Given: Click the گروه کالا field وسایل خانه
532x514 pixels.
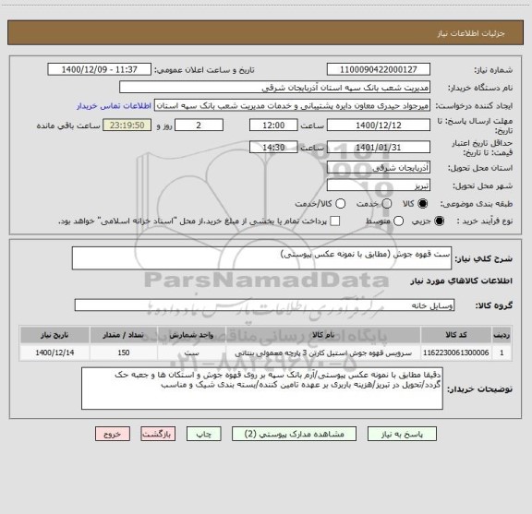Looking at the screenshot, I should (x=264, y=305).
